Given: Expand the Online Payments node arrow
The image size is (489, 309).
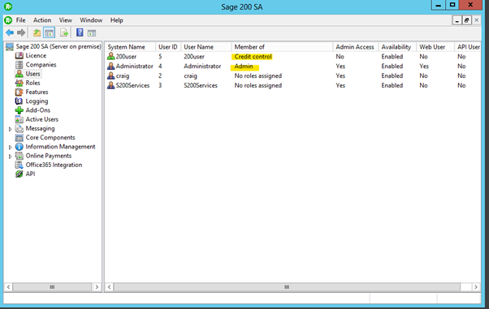Looking at the screenshot, I should coord(10,156).
